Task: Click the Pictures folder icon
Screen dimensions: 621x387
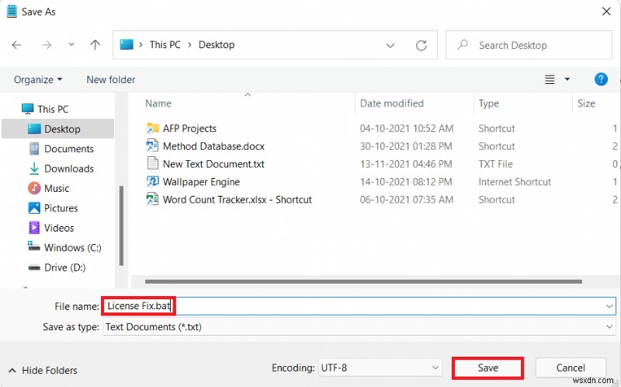Action: (x=34, y=207)
